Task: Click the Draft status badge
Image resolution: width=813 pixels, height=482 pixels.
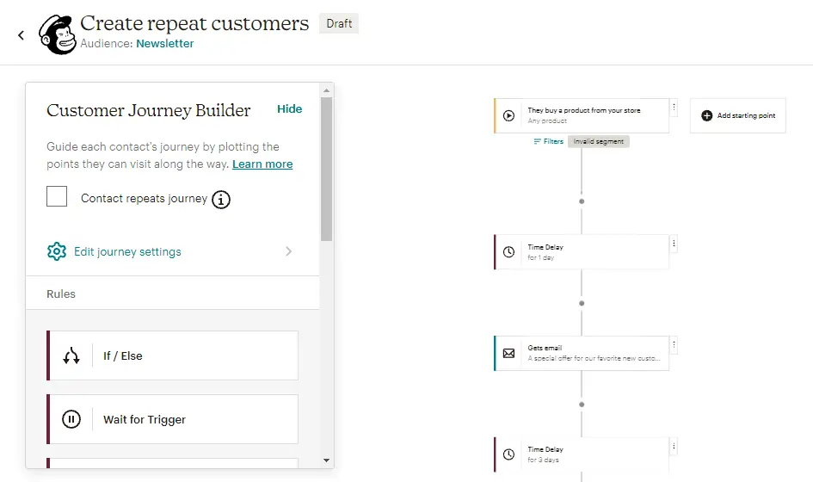Action: 339,24
